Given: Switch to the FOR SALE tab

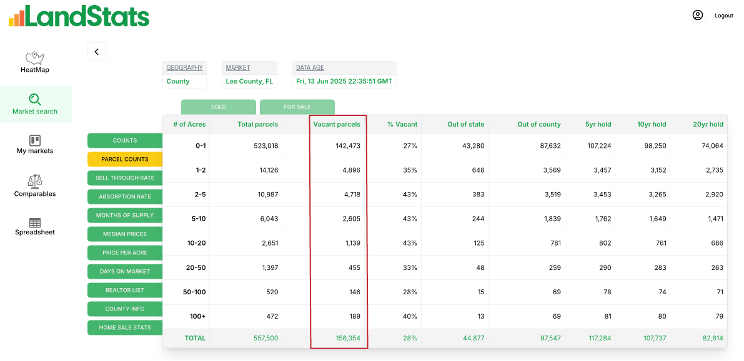Looking at the screenshot, I should pos(297,107).
